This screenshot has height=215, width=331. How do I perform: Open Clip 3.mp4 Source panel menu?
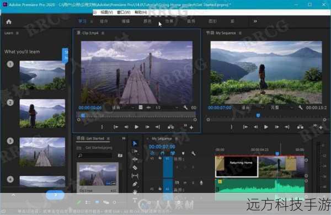(x=103, y=33)
